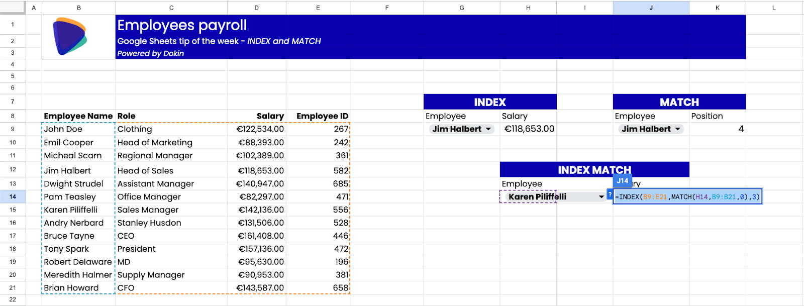Select column D header

257,8
